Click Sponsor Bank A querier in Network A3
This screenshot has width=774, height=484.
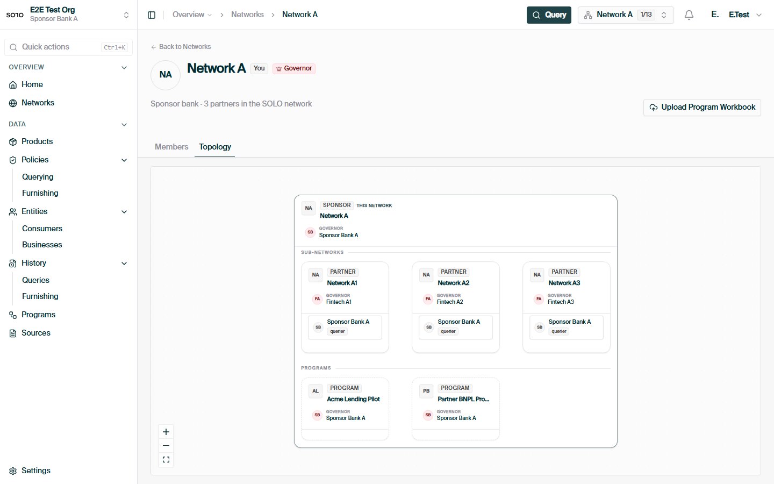tap(567, 327)
